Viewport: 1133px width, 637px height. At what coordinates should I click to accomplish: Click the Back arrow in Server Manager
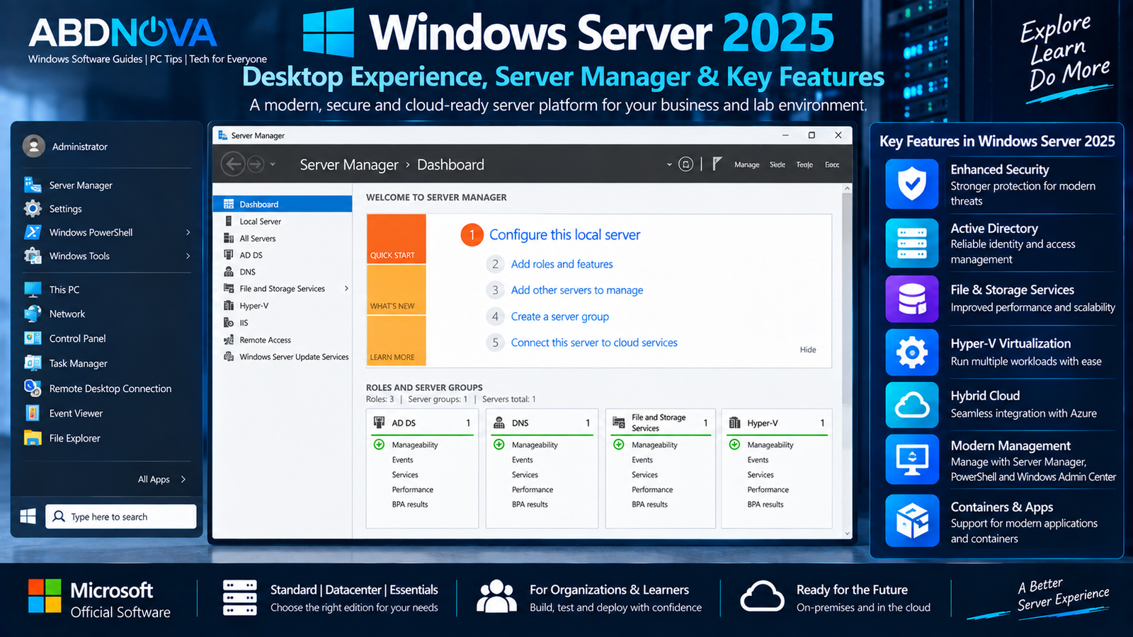coord(233,164)
